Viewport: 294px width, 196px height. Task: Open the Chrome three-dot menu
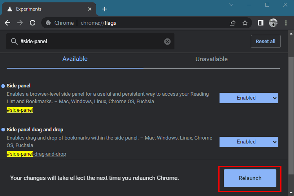286,23
